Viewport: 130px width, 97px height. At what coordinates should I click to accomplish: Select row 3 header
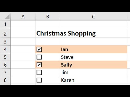point(5,42)
